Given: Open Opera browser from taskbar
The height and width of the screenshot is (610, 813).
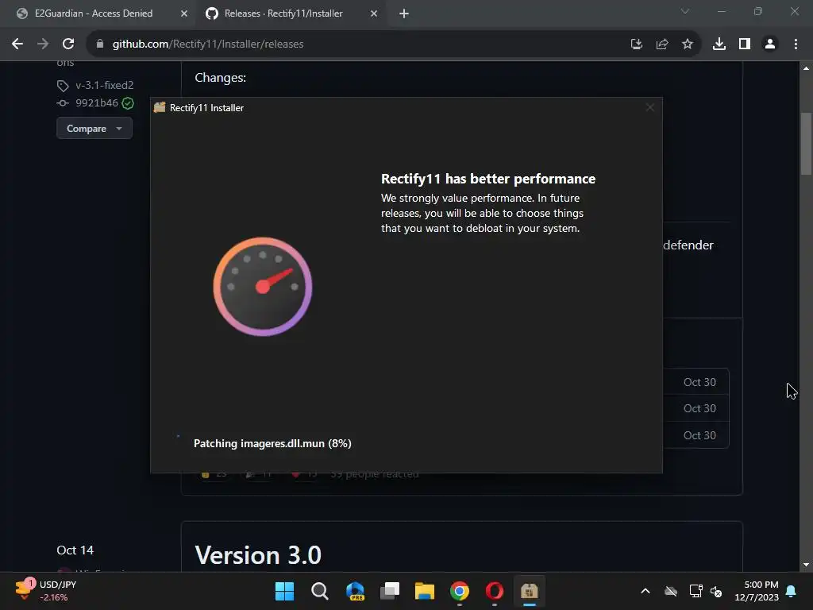Looking at the screenshot, I should coord(495,591).
